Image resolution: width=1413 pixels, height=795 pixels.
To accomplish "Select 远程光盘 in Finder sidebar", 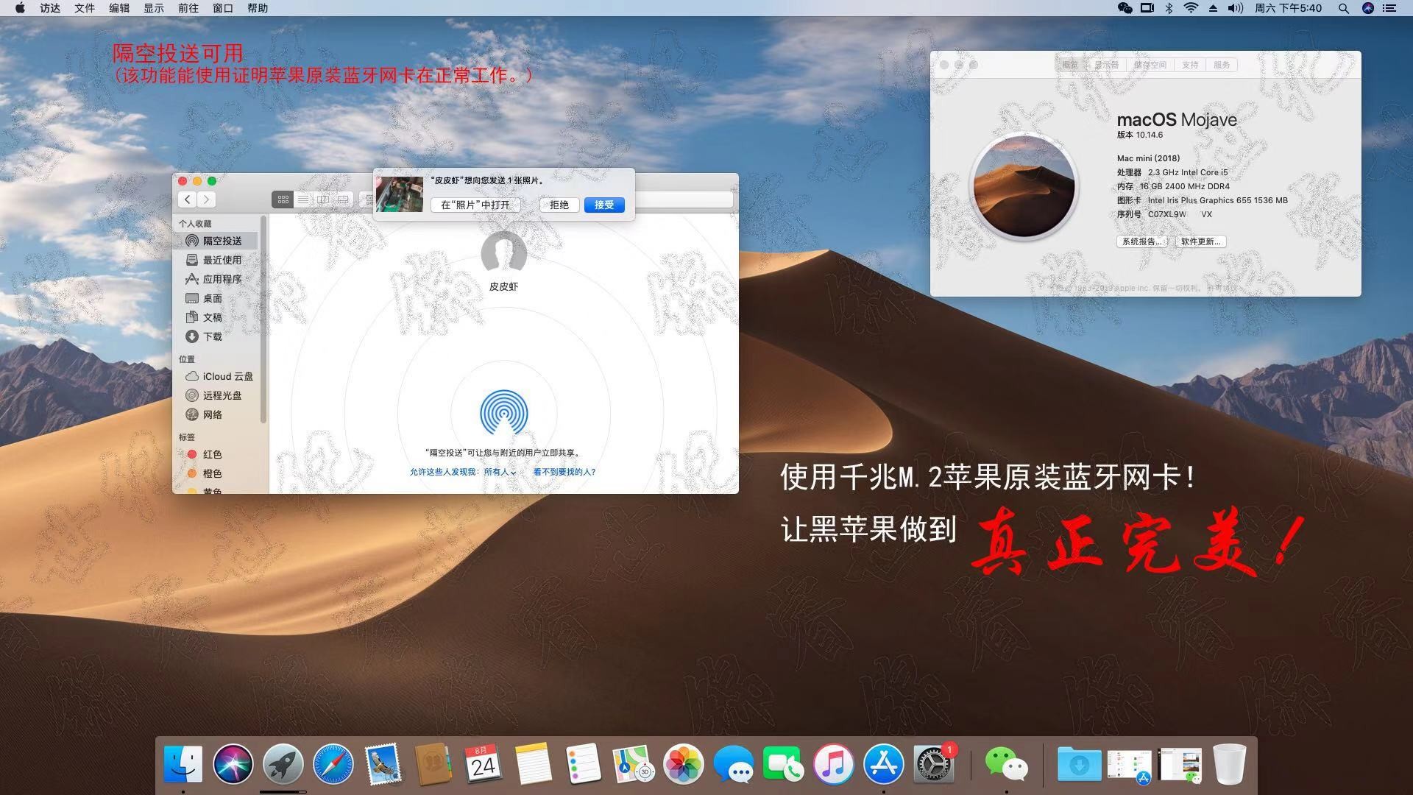I will coord(216,395).
